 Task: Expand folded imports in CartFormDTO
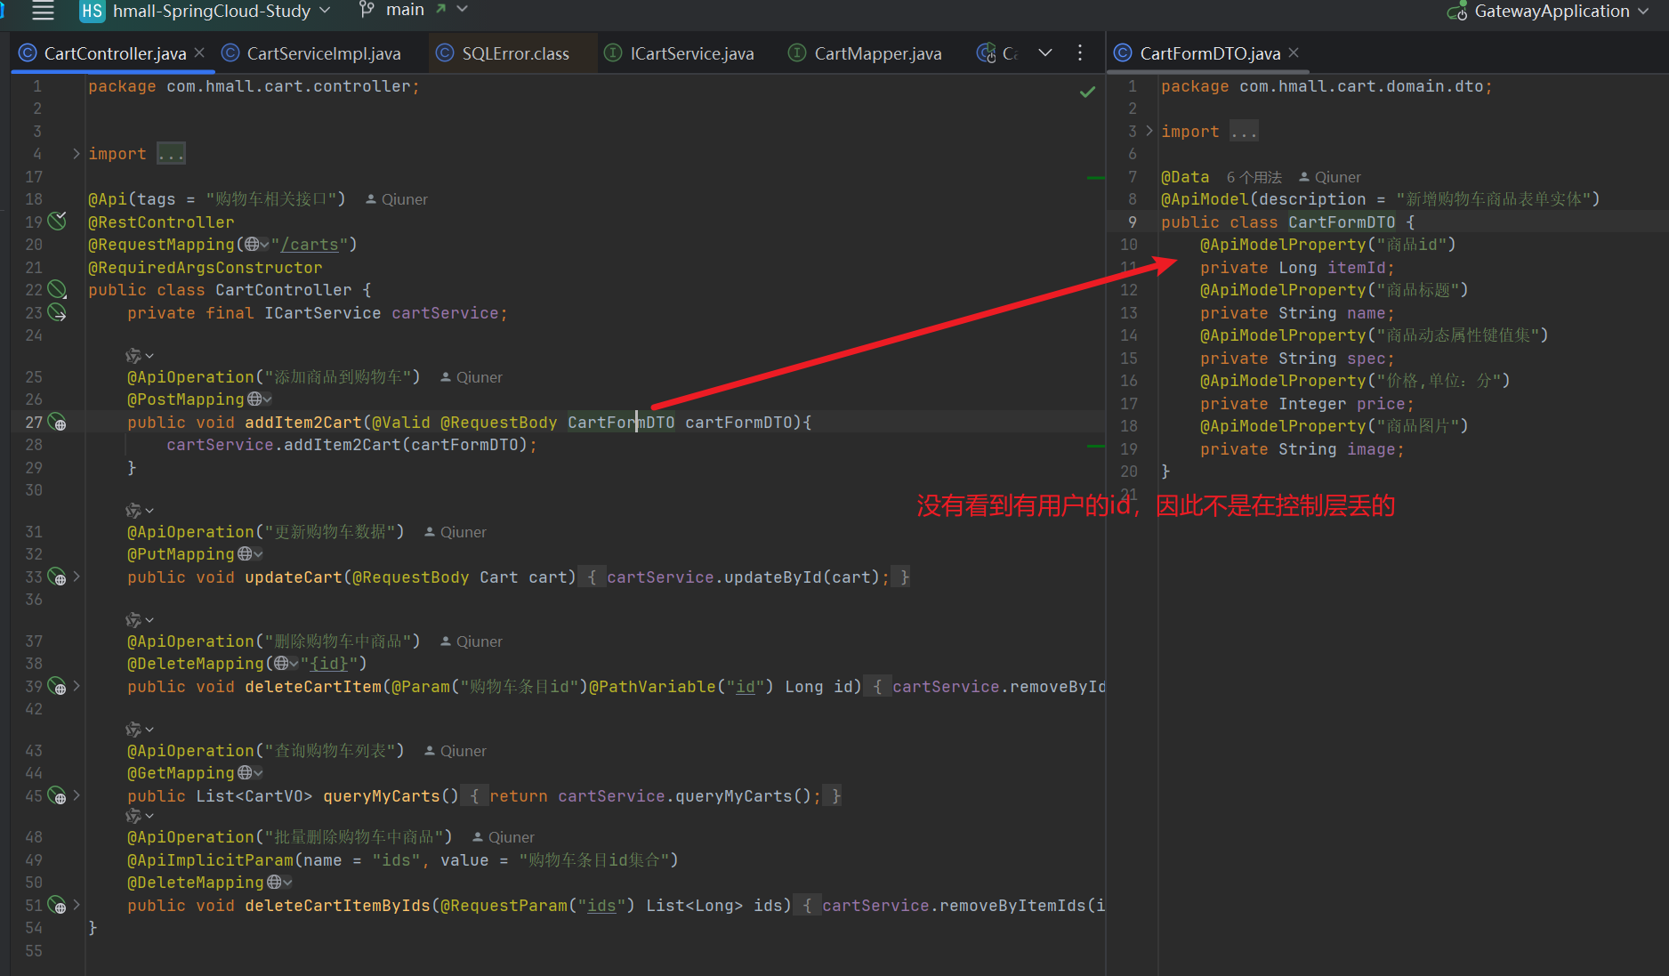[x=1149, y=132]
